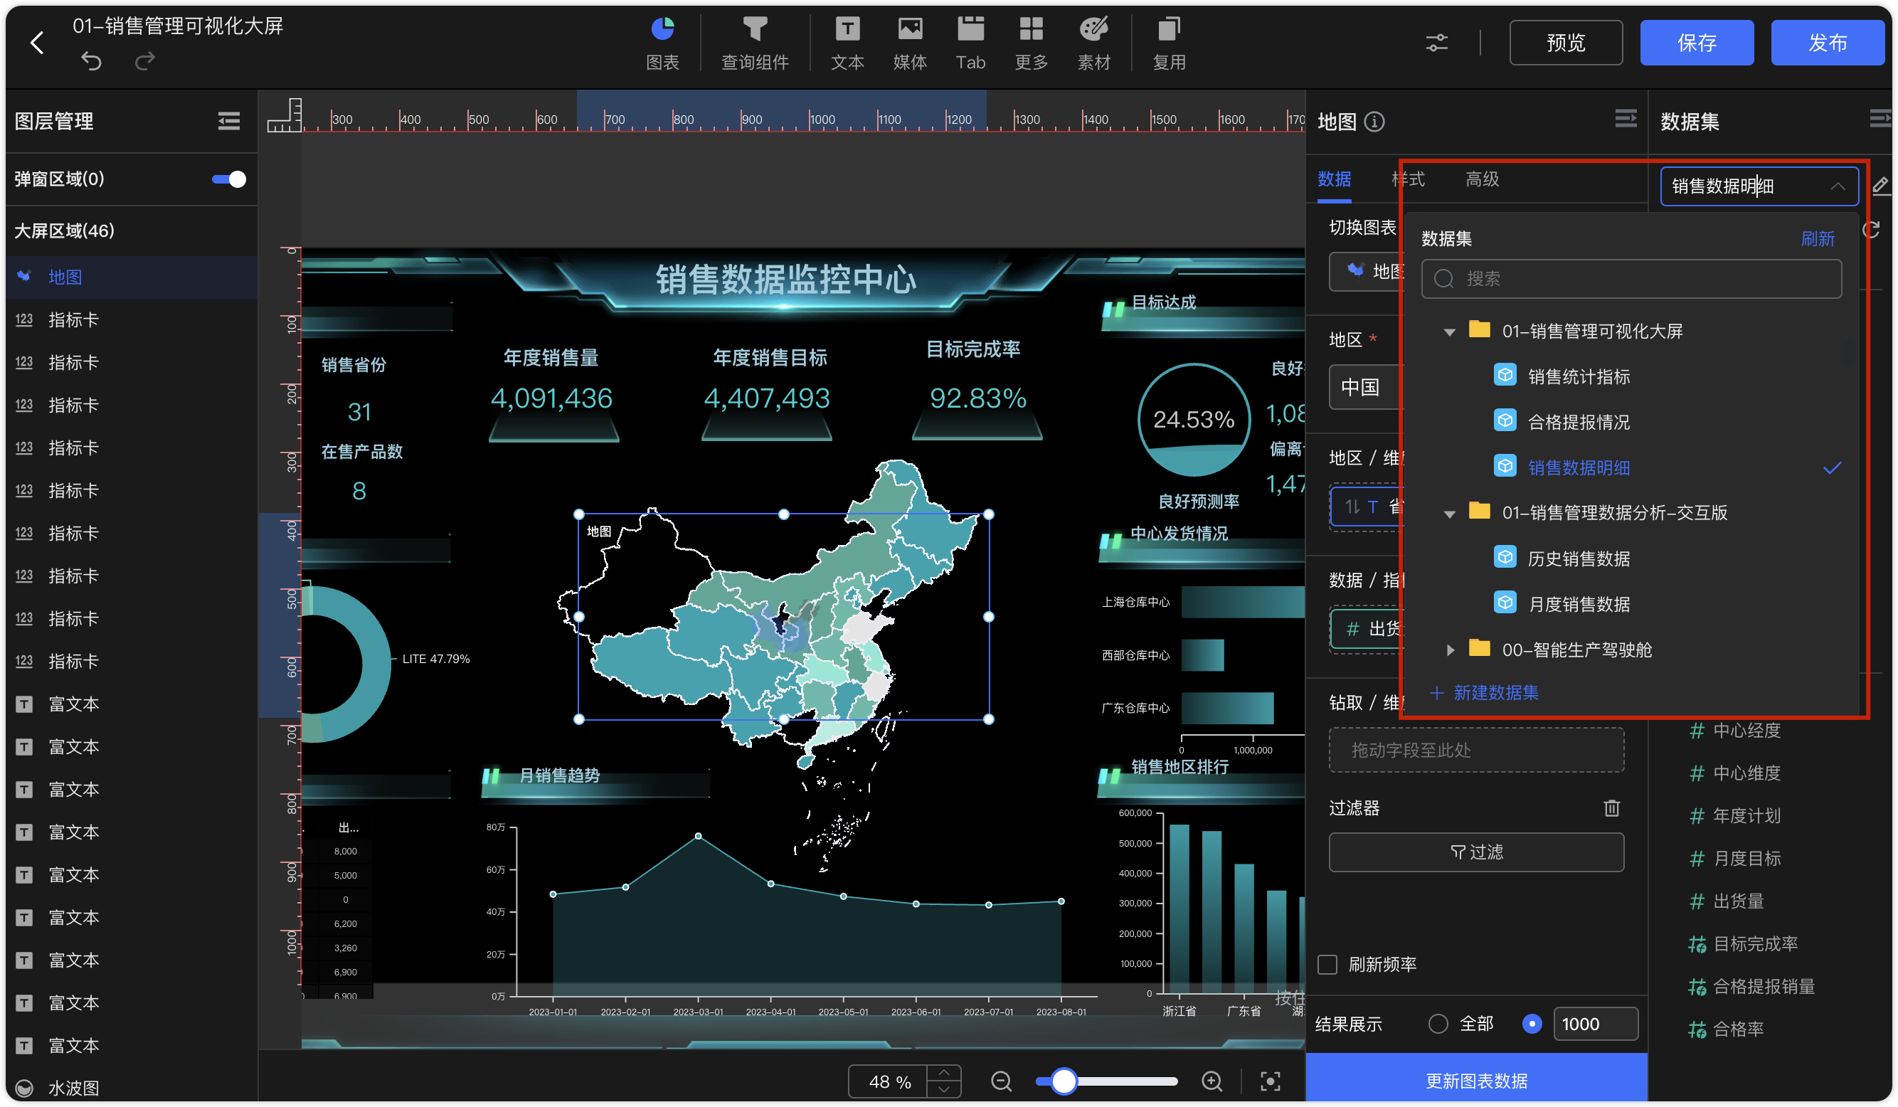Save the dashboard with 保存
Viewport: 1898px width, 1107px height.
coord(1696,43)
